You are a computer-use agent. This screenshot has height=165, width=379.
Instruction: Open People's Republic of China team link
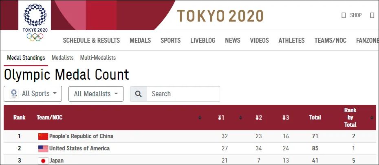point(81,136)
